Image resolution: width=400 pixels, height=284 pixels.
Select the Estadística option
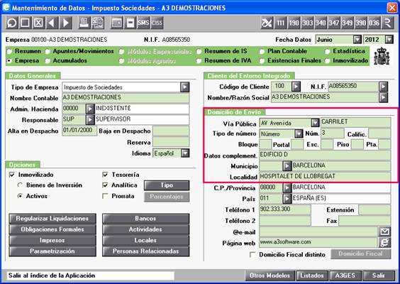[x=327, y=51]
